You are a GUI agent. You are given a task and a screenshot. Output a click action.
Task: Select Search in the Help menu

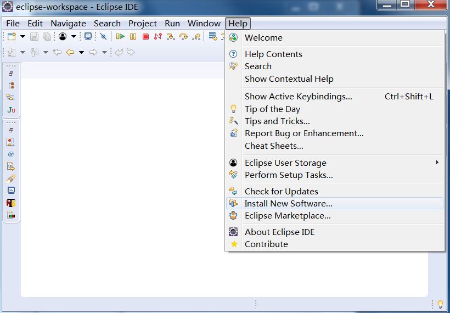pyautogui.click(x=335, y=66)
